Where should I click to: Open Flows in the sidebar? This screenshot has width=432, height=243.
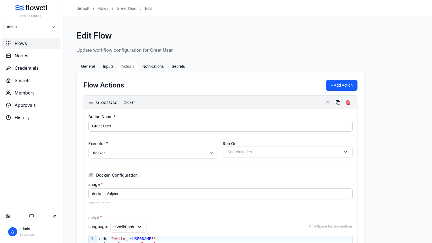(31, 43)
